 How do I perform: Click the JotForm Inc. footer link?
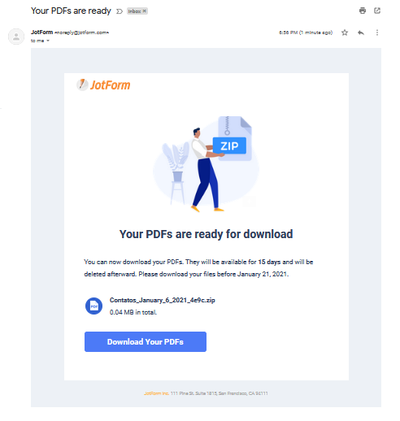pos(156,393)
